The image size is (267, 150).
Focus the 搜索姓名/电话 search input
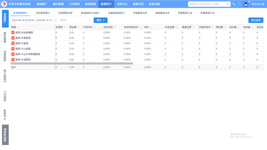coord(207,4)
